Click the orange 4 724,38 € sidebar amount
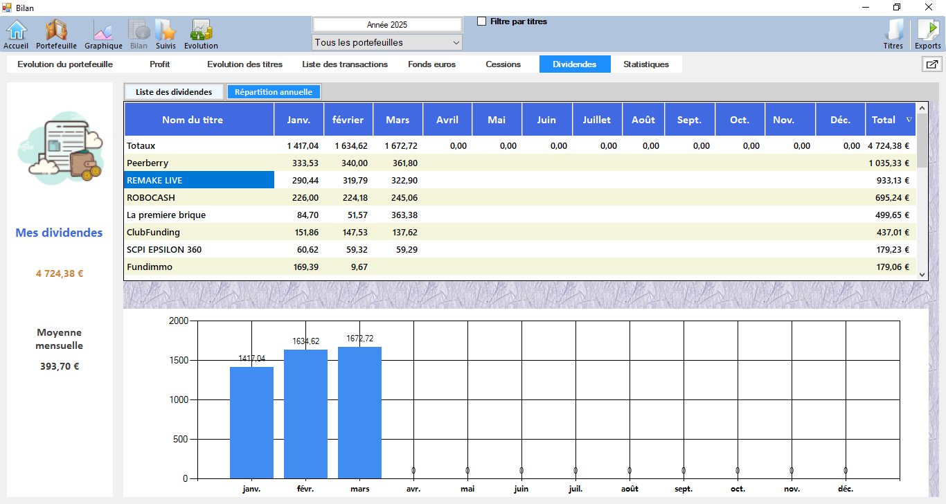This screenshot has height=504, width=946. [60, 273]
